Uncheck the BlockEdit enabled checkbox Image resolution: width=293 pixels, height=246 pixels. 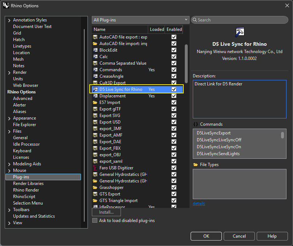[x=174, y=50]
